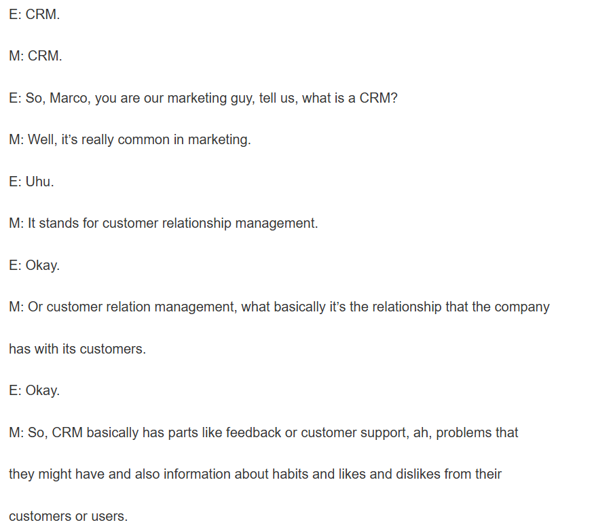Click the question "what is a CRM?"

click(x=350, y=98)
